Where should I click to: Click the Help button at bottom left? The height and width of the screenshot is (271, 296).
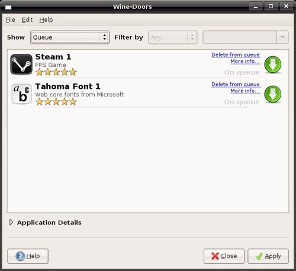28,256
